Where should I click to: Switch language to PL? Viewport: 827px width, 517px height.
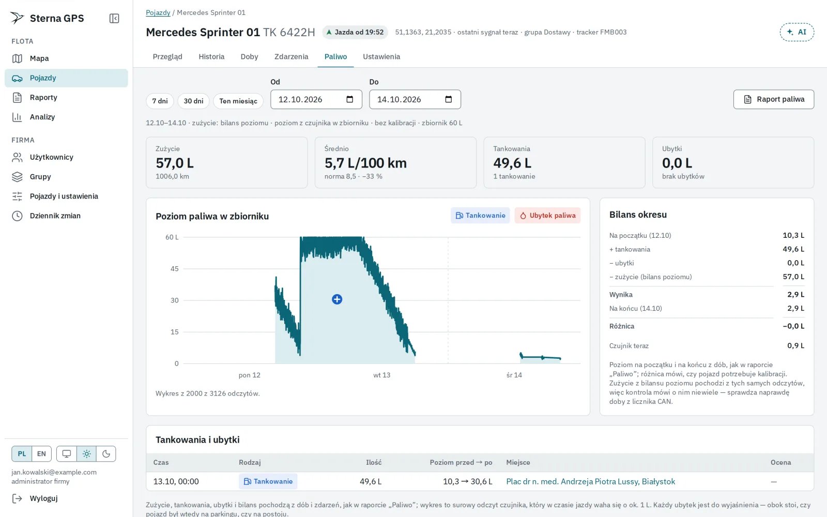point(22,454)
